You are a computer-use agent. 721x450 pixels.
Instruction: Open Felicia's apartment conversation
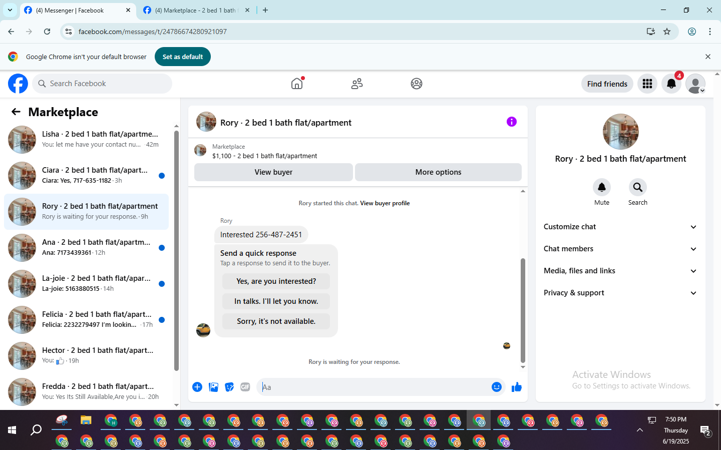pos(86,320)
